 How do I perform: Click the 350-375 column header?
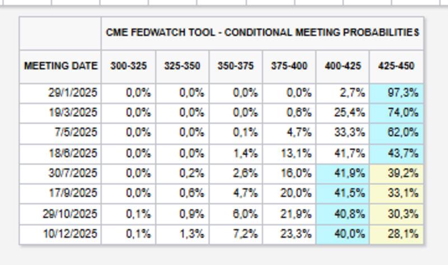tap(235, 66)
